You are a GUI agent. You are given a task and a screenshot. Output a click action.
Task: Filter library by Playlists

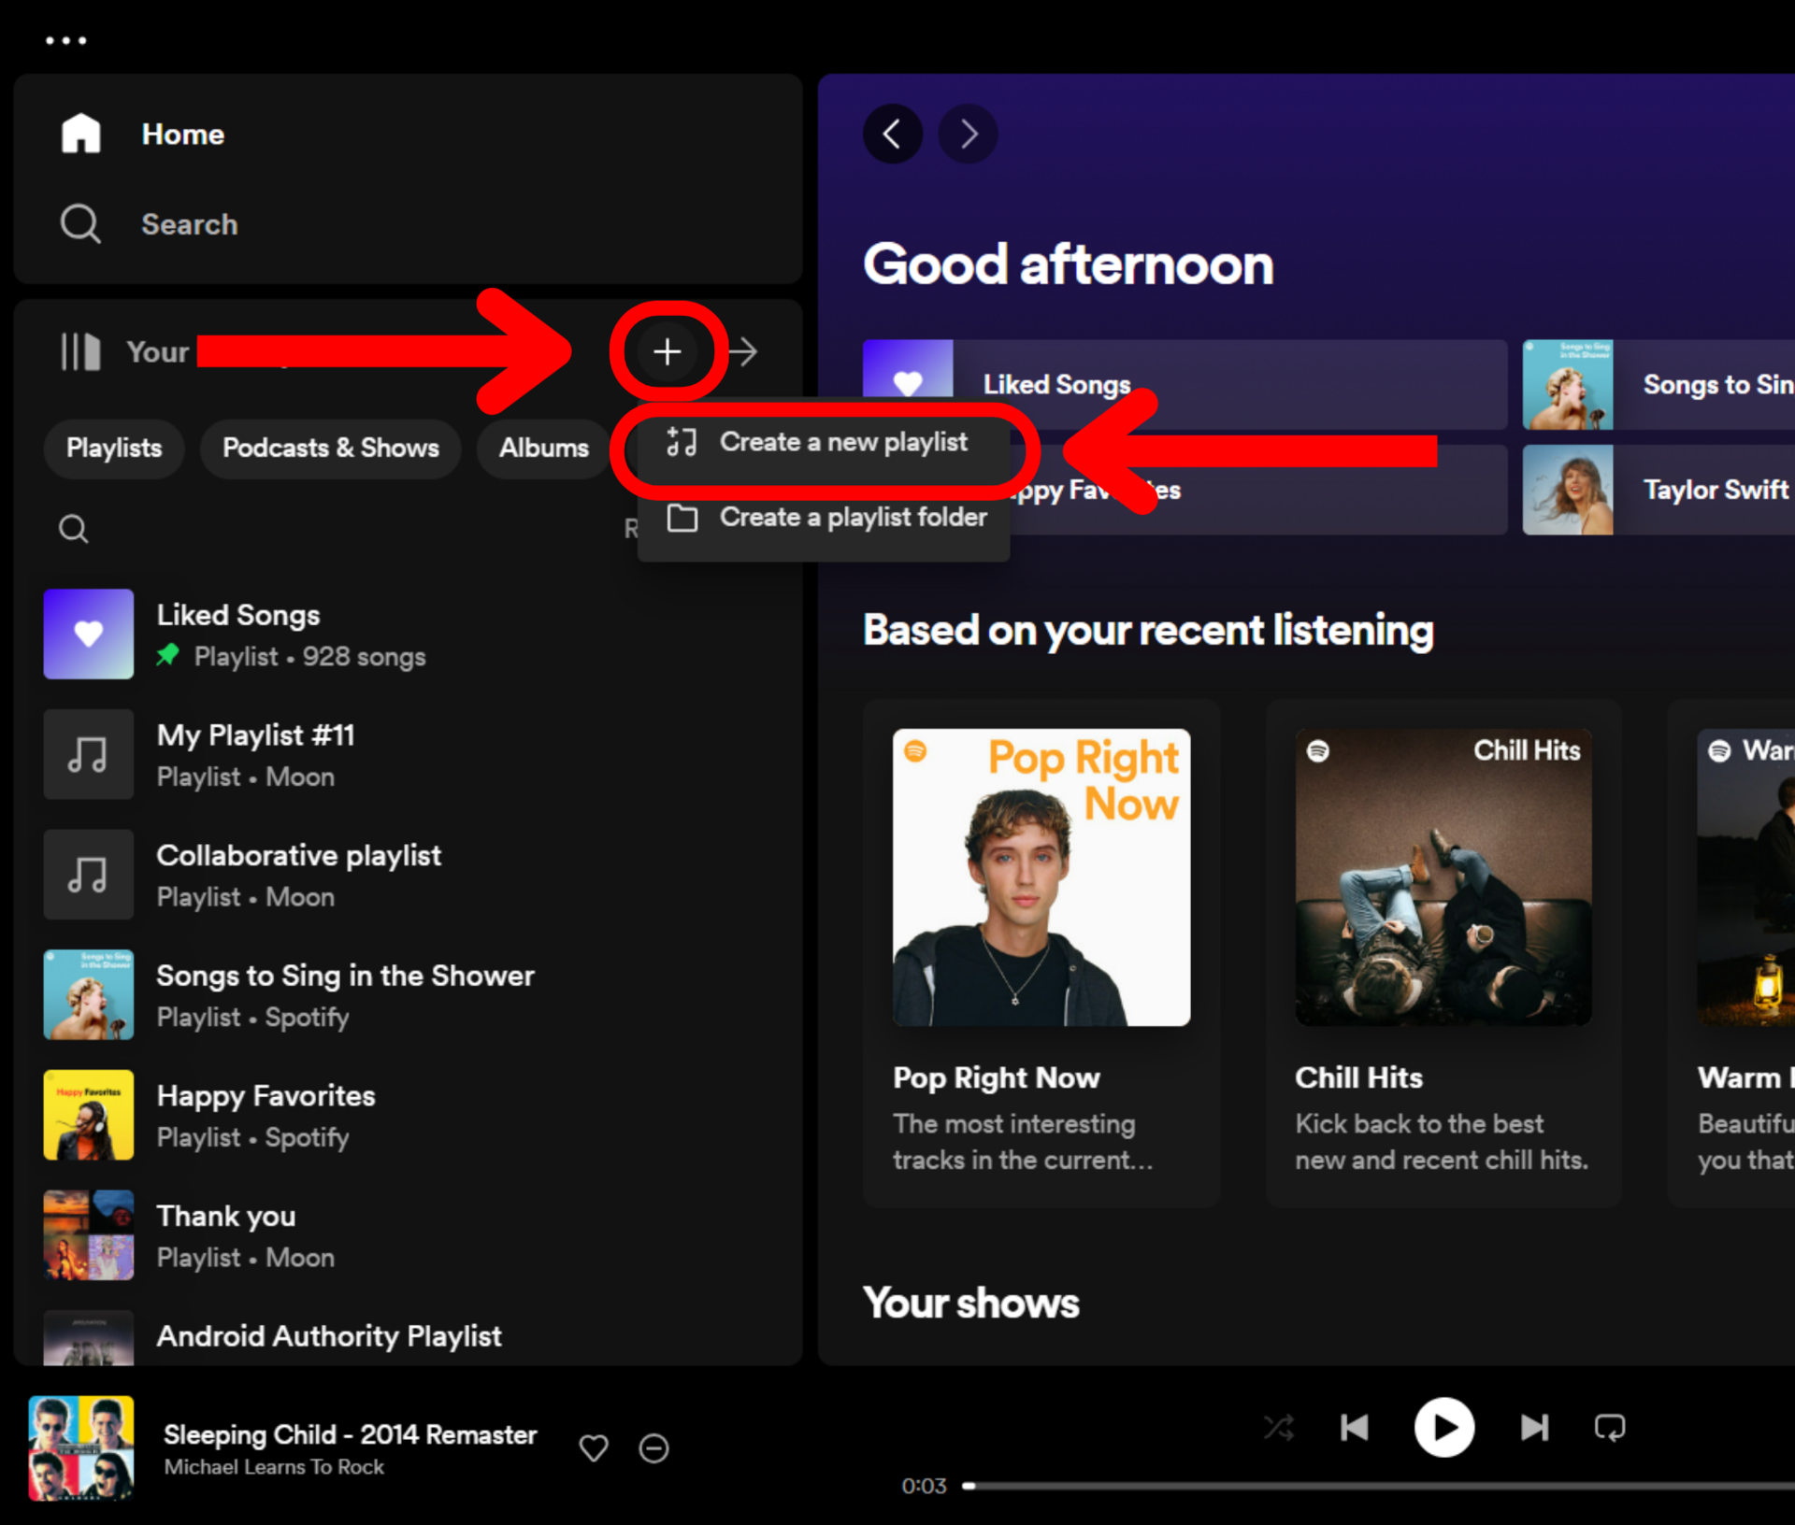pyautogui.click(x=114, y=448)
